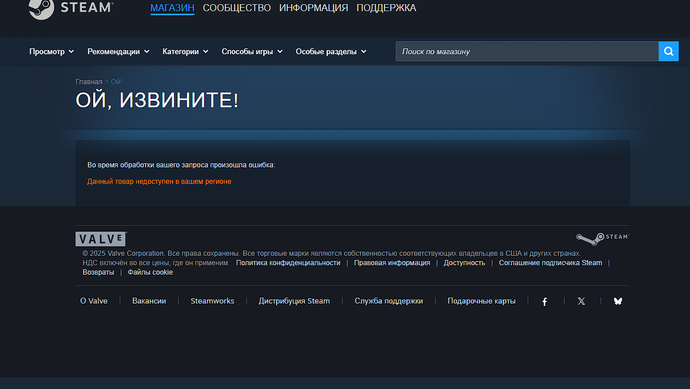
Task: Focus the Поиск по магазину search field
Action: click(x=527, y=51)
